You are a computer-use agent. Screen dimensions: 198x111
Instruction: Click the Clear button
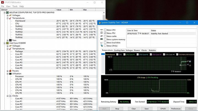point(134,109)
